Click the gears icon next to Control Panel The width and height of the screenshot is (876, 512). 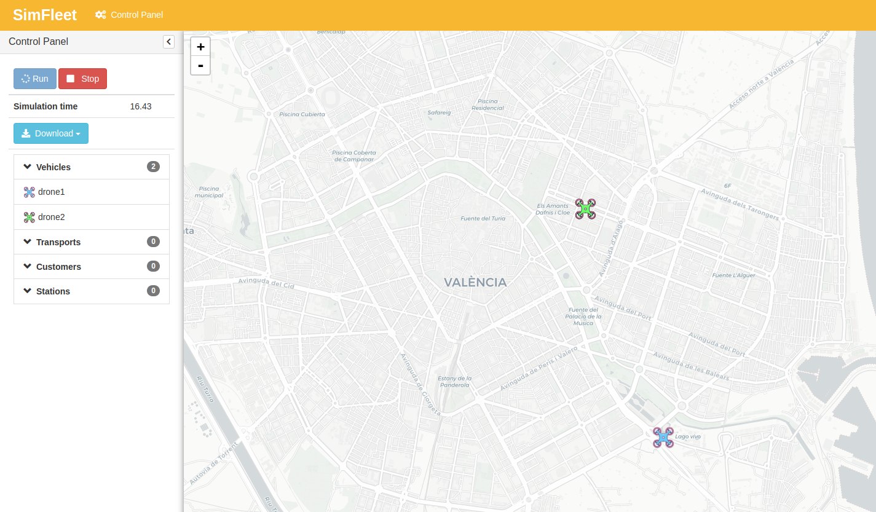pyautogui.click(x=101, y=15)
